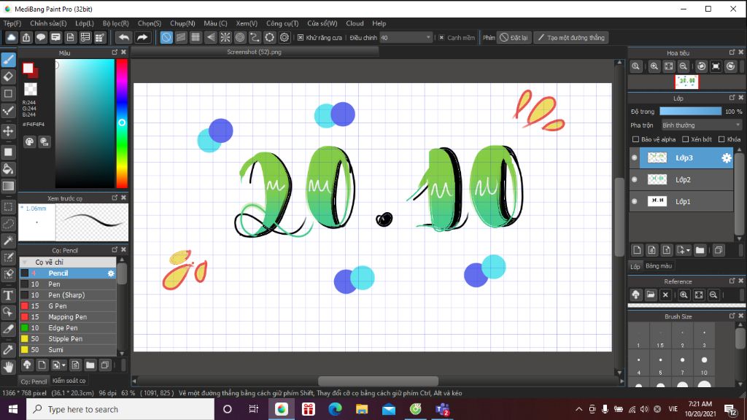This screenshot has width=747, height=420.
Task: Open the Tệp(F) menu
Action: point(12,23)
